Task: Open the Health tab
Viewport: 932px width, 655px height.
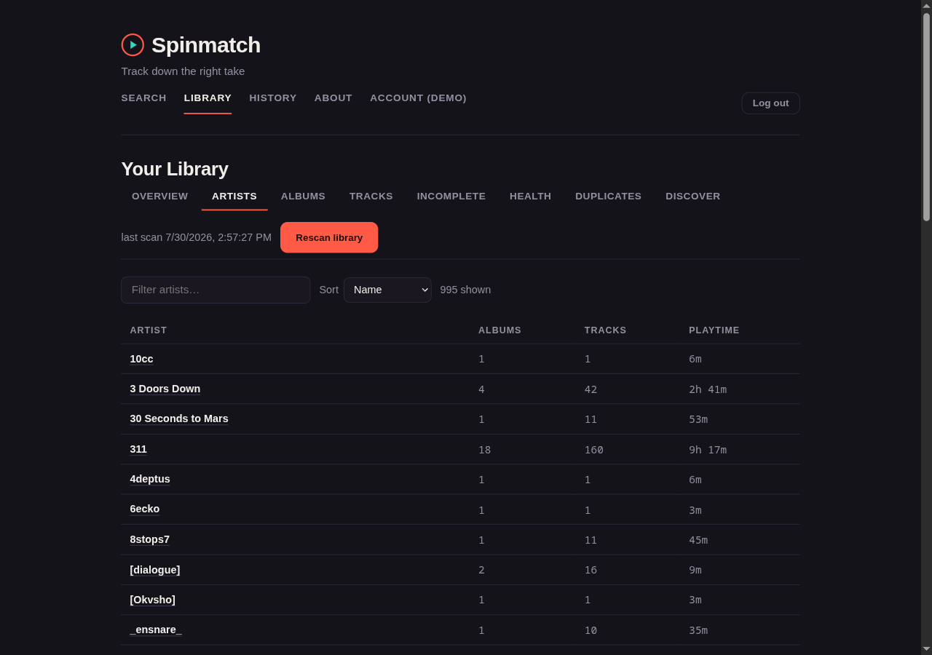Action: [530, 196]
